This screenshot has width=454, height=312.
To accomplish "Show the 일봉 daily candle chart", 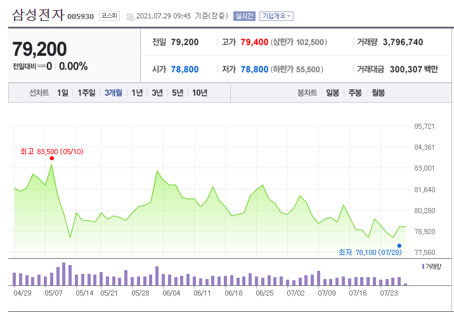I will point(332,93).
